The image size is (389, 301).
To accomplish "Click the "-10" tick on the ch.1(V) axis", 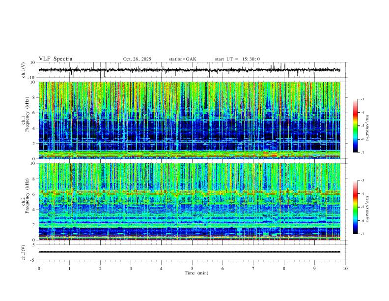I will click(x=32, y=78).
